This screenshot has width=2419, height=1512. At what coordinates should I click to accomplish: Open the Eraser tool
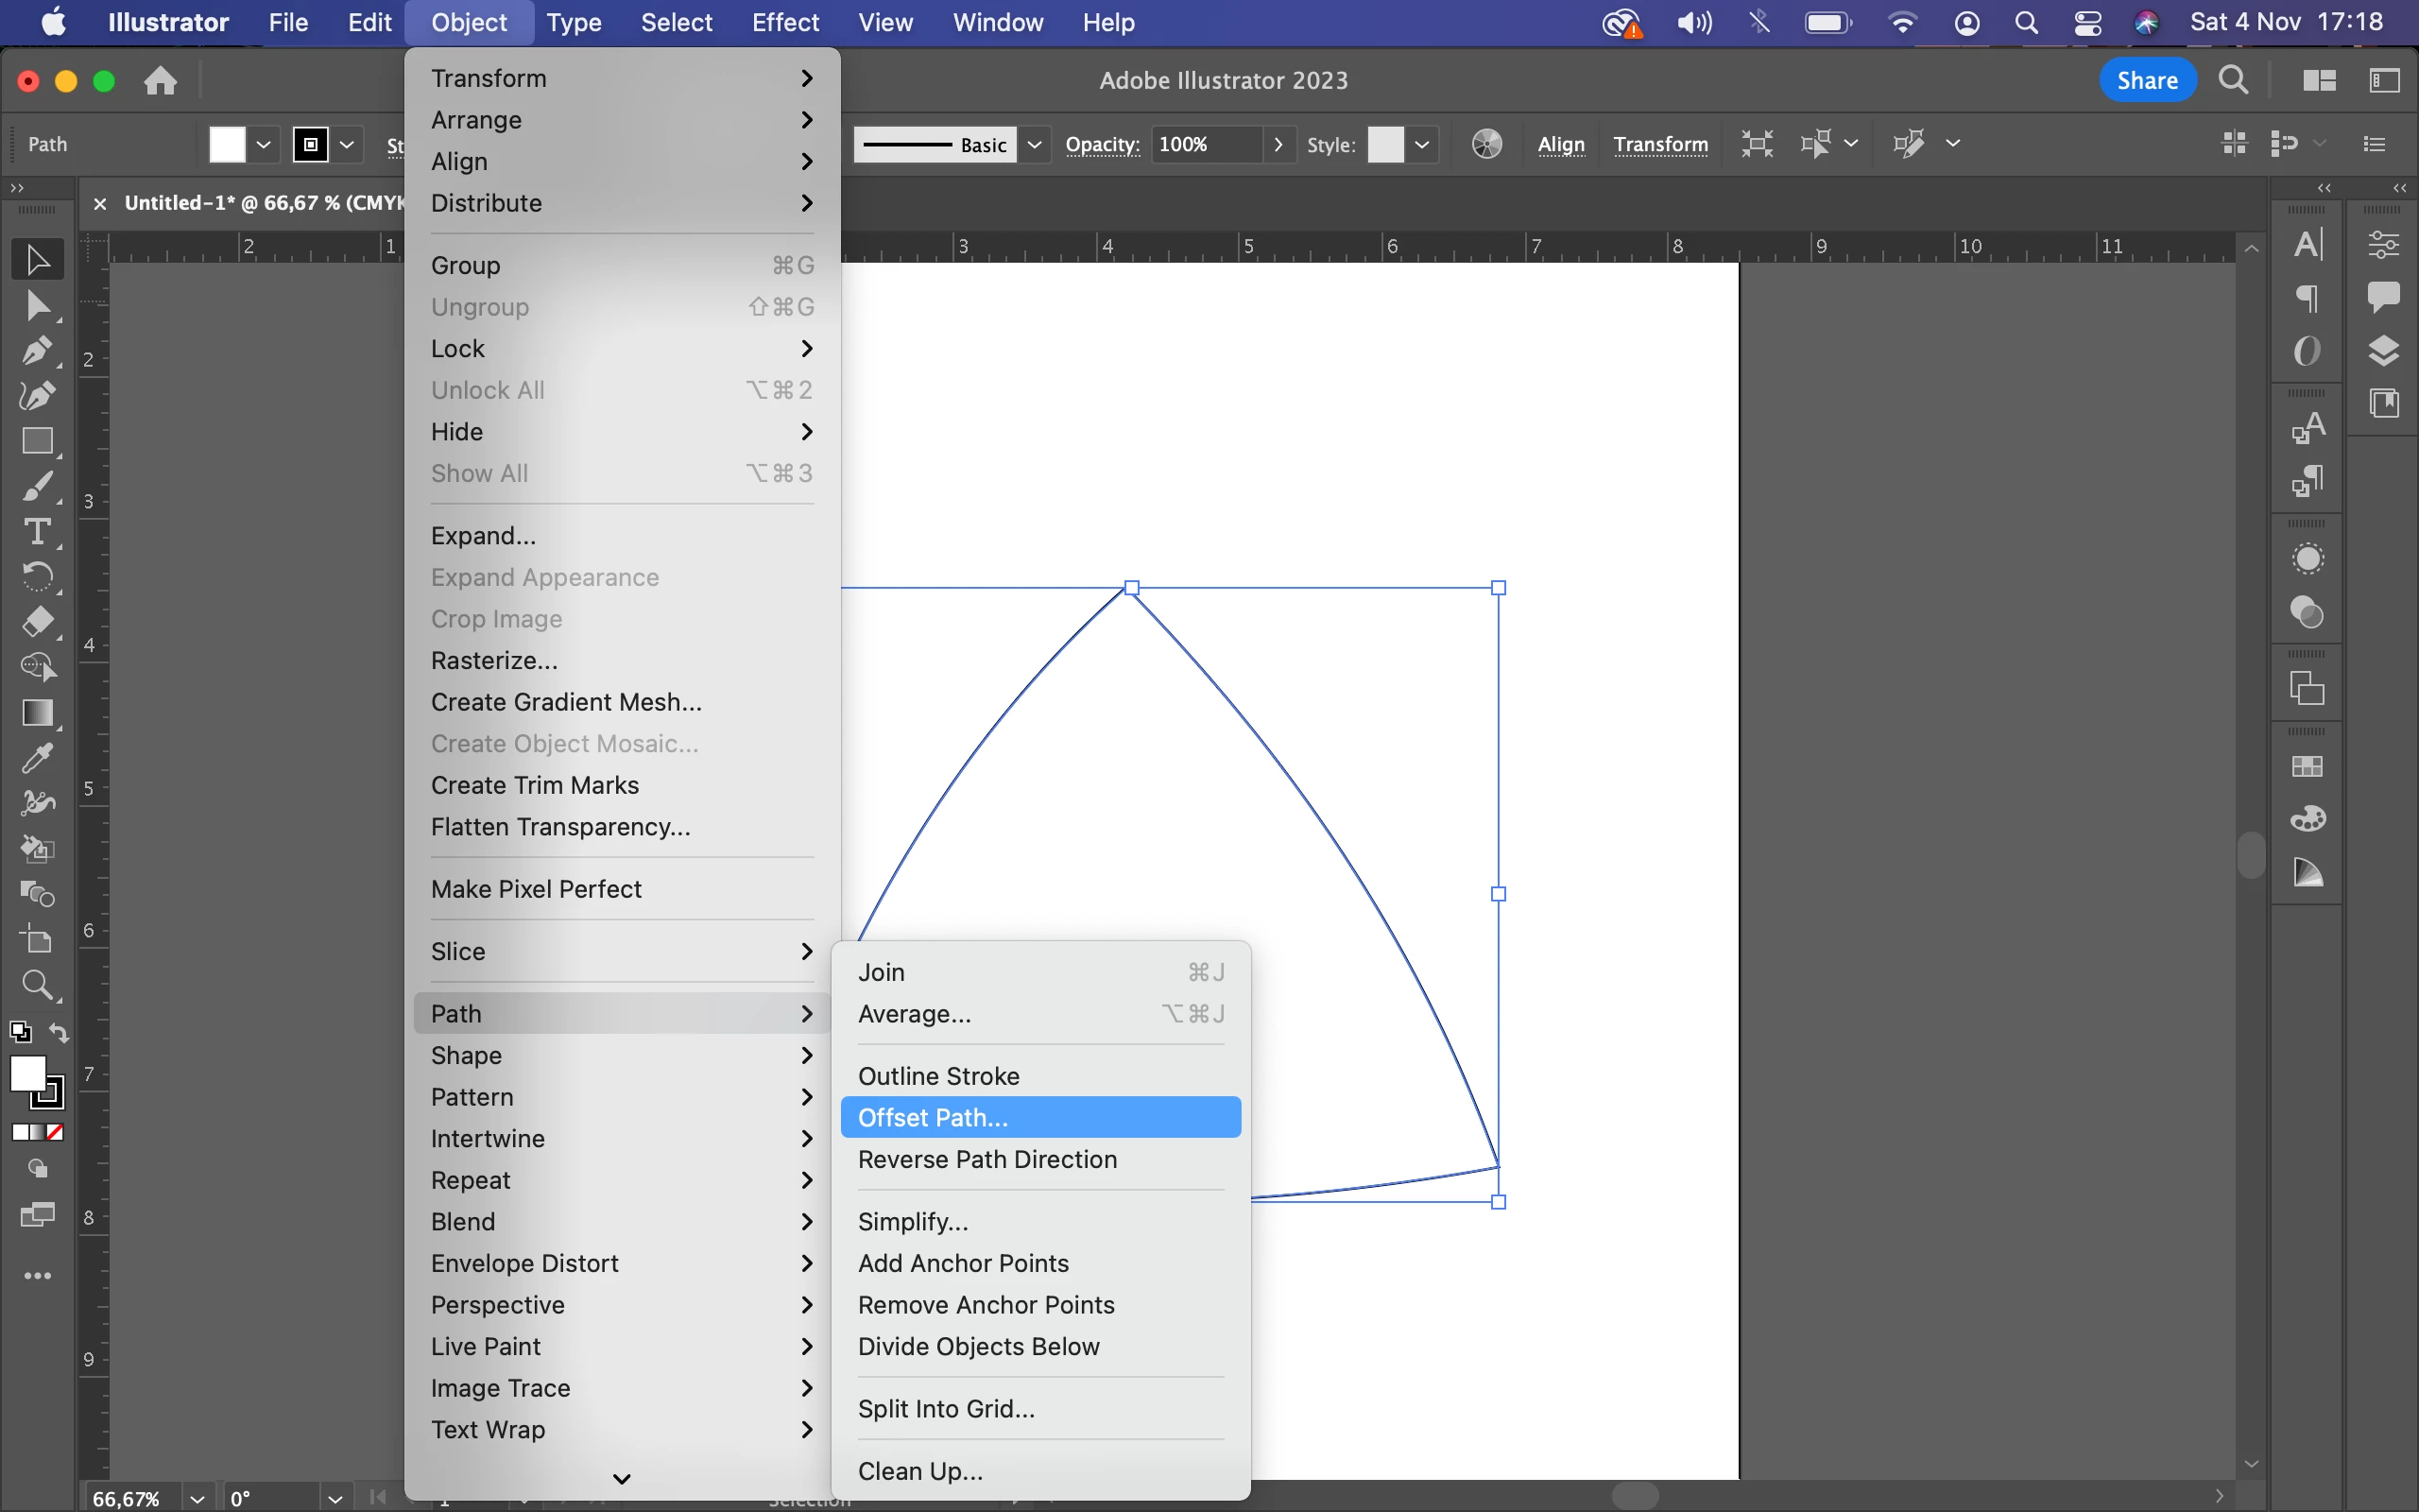(x=36, y=622)
